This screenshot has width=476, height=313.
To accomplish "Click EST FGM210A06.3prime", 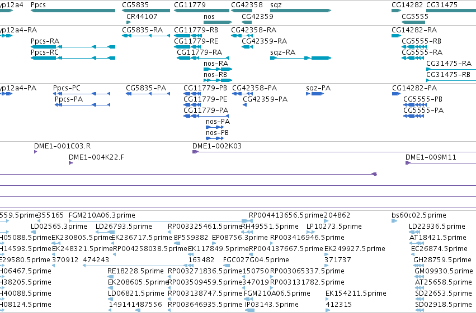I will (x=102, y=215).
